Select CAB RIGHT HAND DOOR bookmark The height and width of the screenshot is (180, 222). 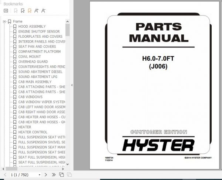42,112
